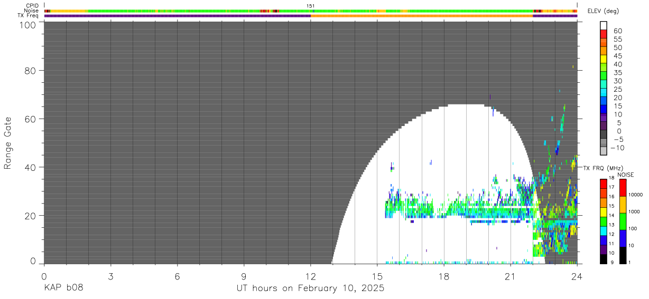Click orange TX Freq bar segment after 12 UT
649x299 pixels.
(x=422, y=16)
